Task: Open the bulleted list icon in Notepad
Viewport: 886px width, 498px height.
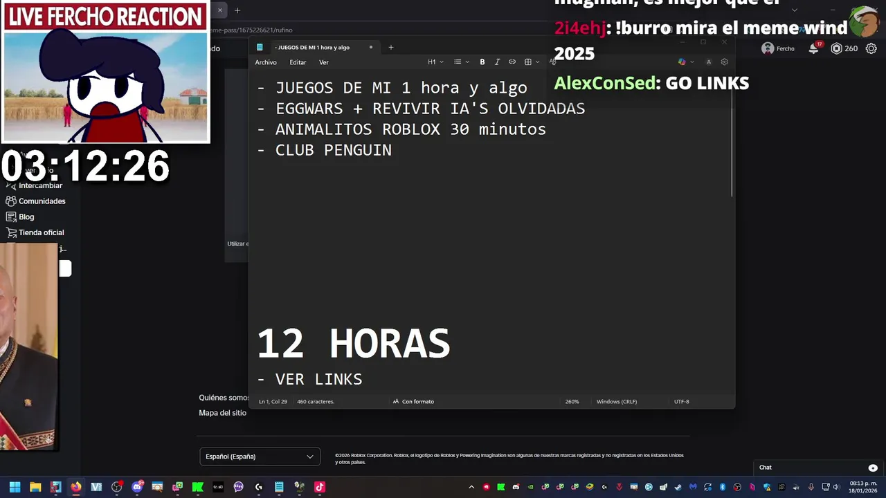Action: pos(458,62)
